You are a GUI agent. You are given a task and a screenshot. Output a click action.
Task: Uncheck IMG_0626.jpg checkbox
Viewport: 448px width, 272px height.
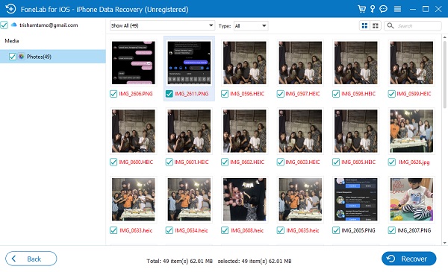click(392, 162)
